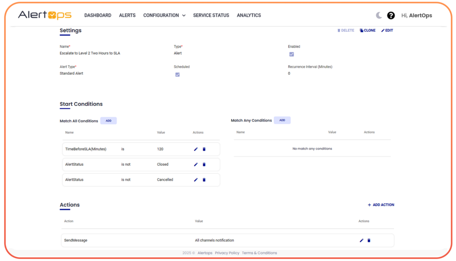Open help via the question mark icon
The height and width of the screenshot is (261, 456).
tap(391, 15)
